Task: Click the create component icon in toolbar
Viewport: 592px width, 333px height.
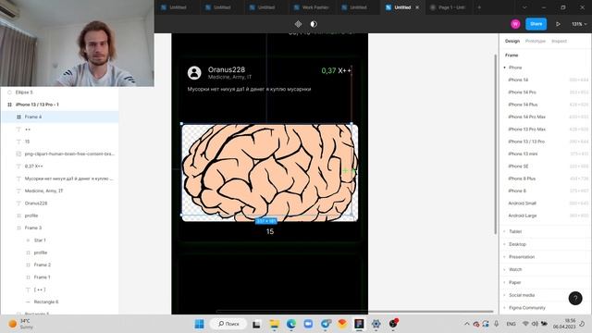Action: click(x=298, y=24)
